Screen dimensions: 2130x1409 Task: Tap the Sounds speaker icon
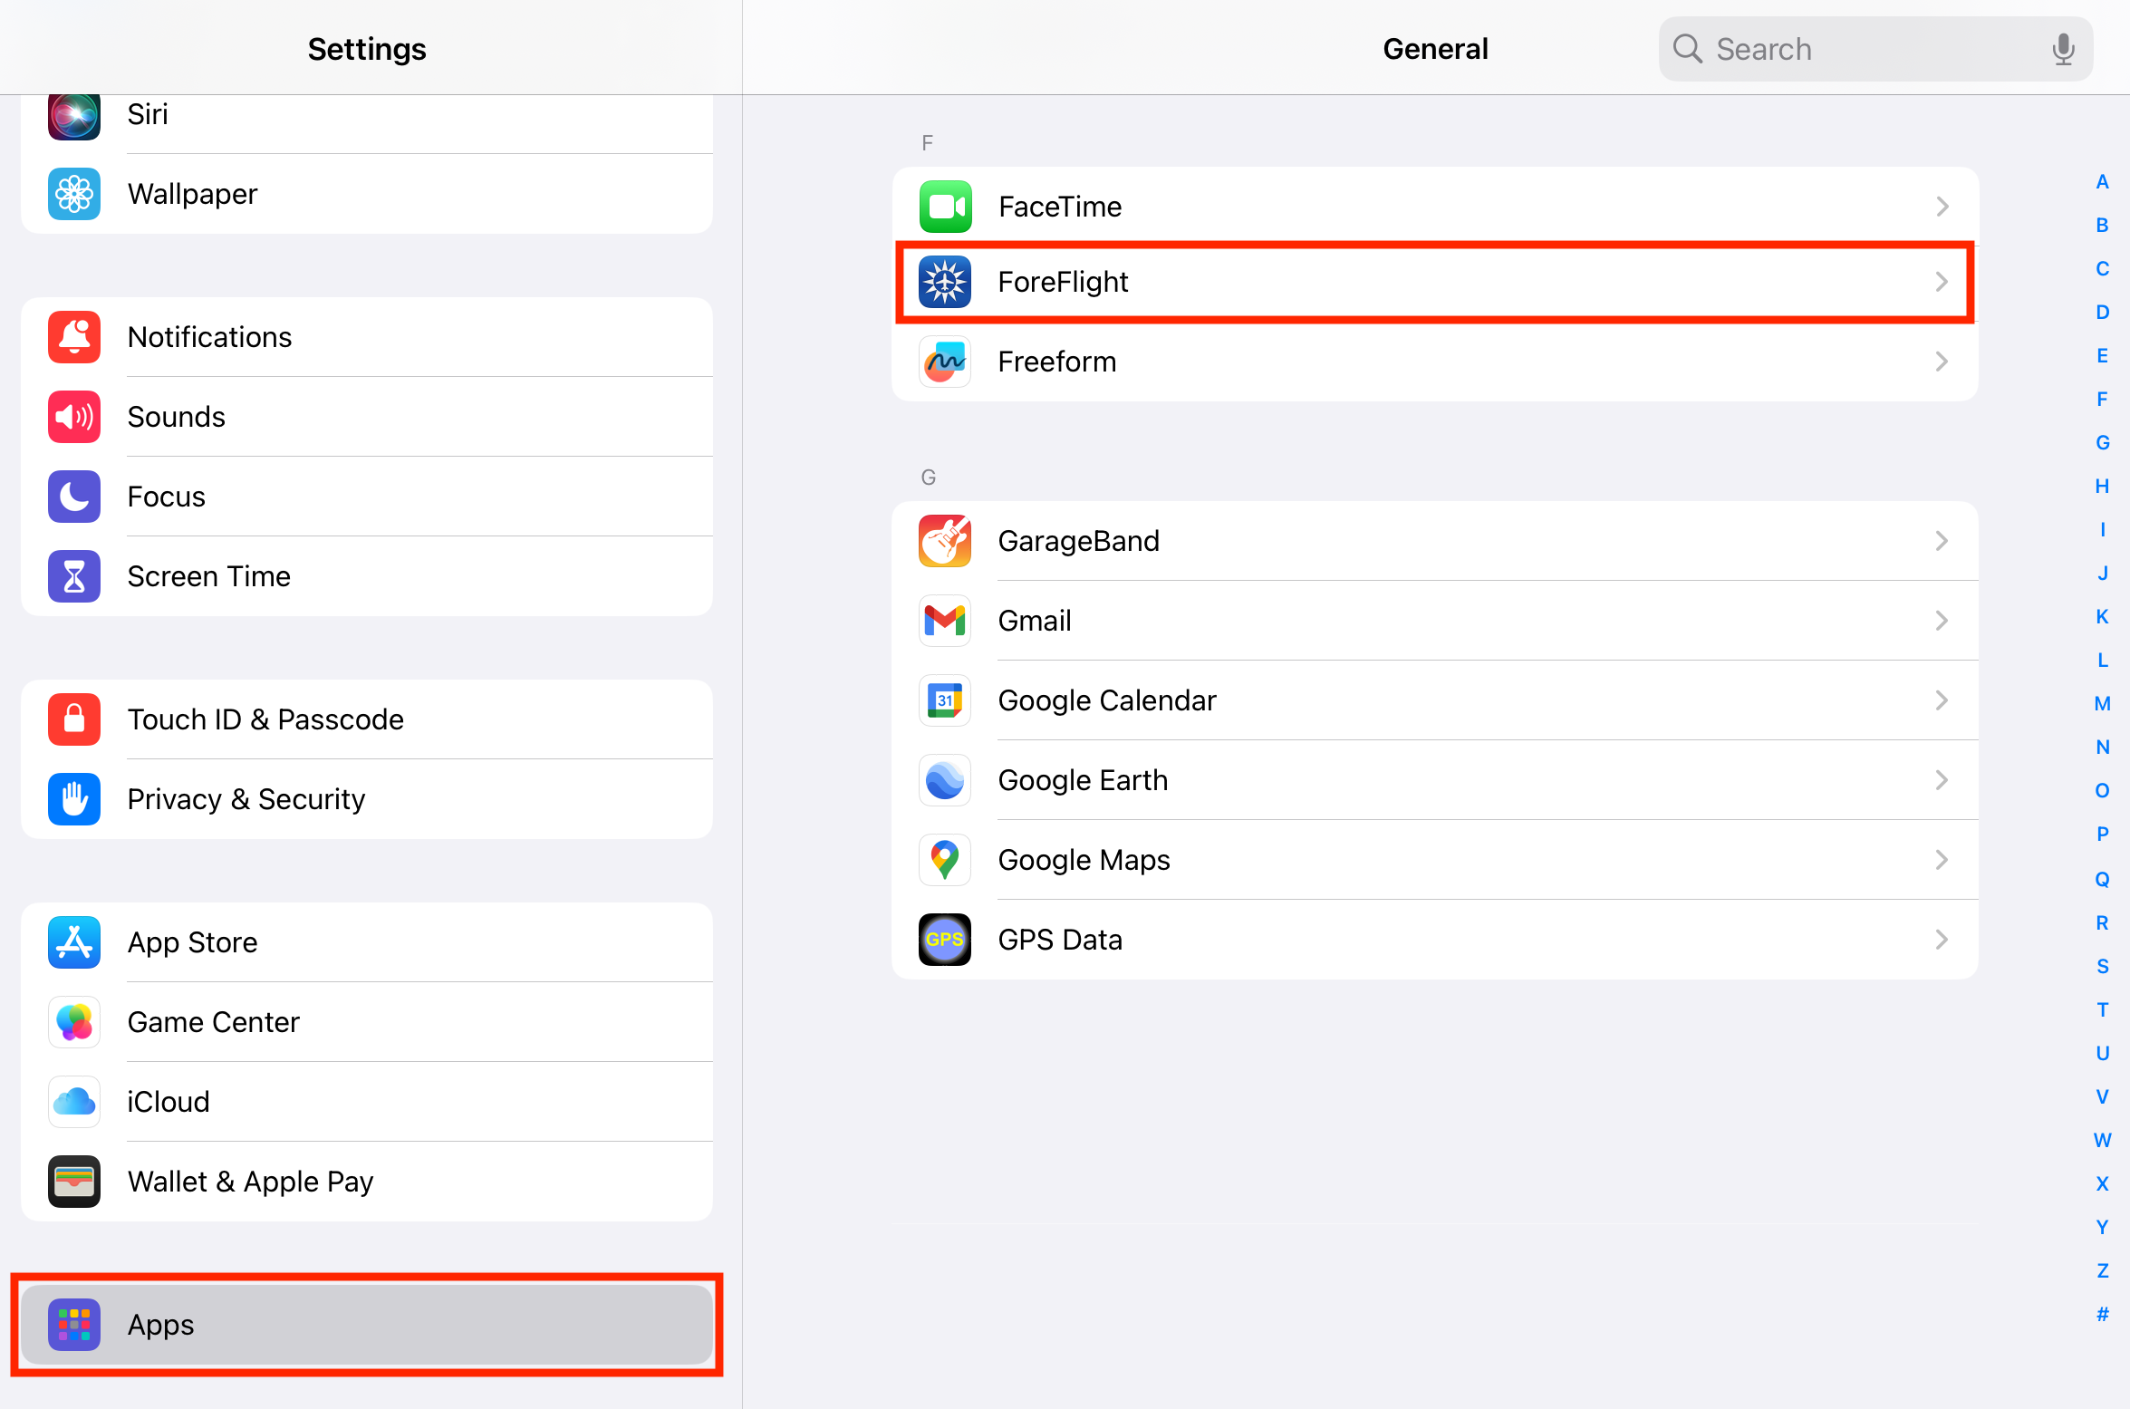[74, 417]
